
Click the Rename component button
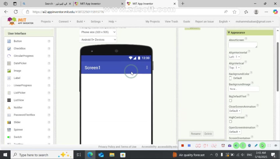point(196,134)
